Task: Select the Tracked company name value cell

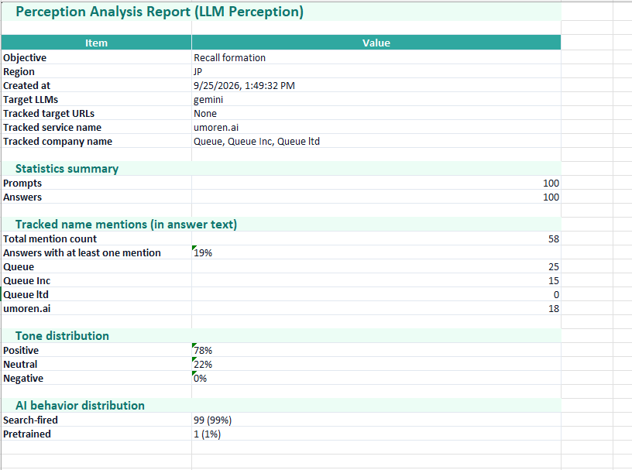Action: click(376, 142)
